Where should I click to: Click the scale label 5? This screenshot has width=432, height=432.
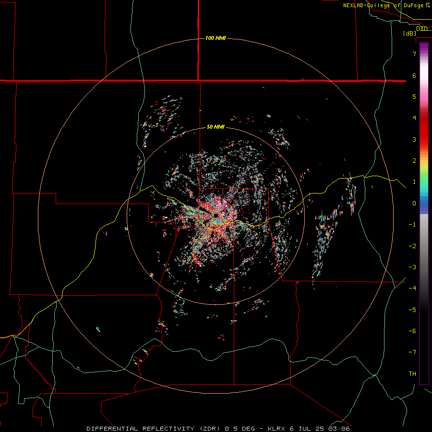414,96
